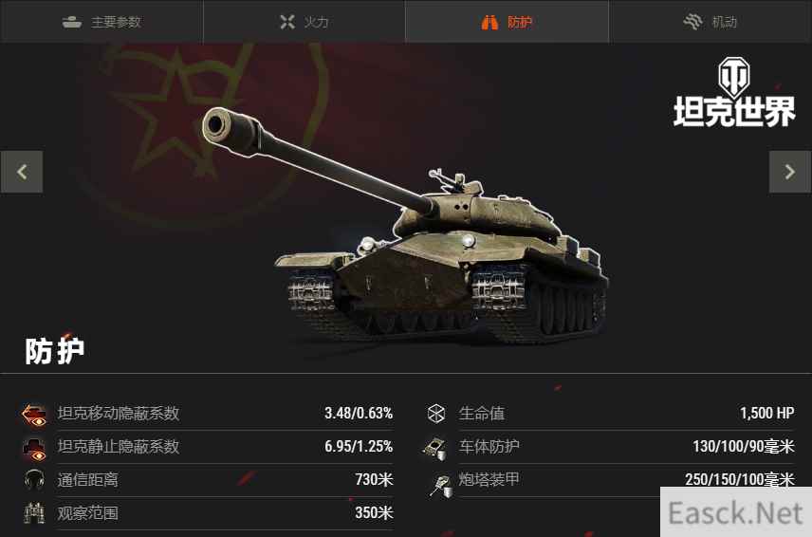Click the binoculars icon for 观察范围
The width and height of the screenshot is (812, 537).
coord(35,513)
